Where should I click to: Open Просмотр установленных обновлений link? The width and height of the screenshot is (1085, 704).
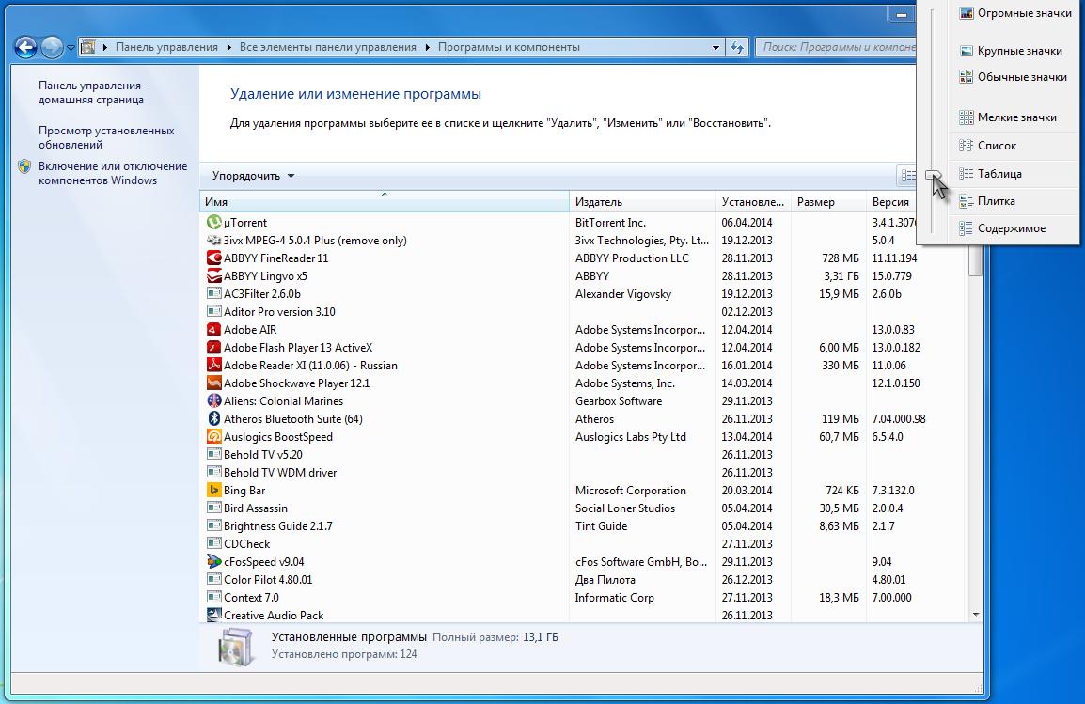(105, 138)
